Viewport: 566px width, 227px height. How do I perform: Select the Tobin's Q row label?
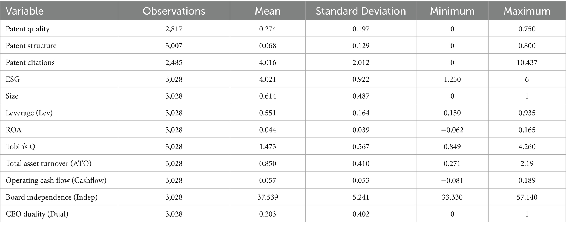coord(21,147)
